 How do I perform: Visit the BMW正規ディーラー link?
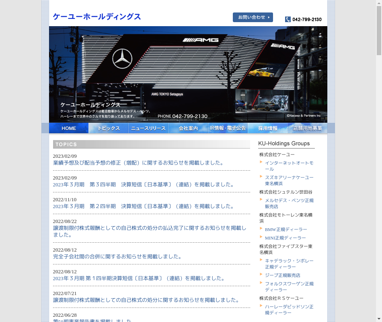(x=286, y=229)
